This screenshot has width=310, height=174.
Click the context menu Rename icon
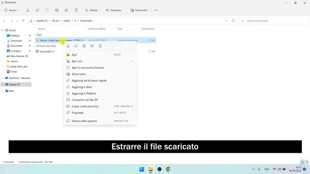(x=84, y=46)
